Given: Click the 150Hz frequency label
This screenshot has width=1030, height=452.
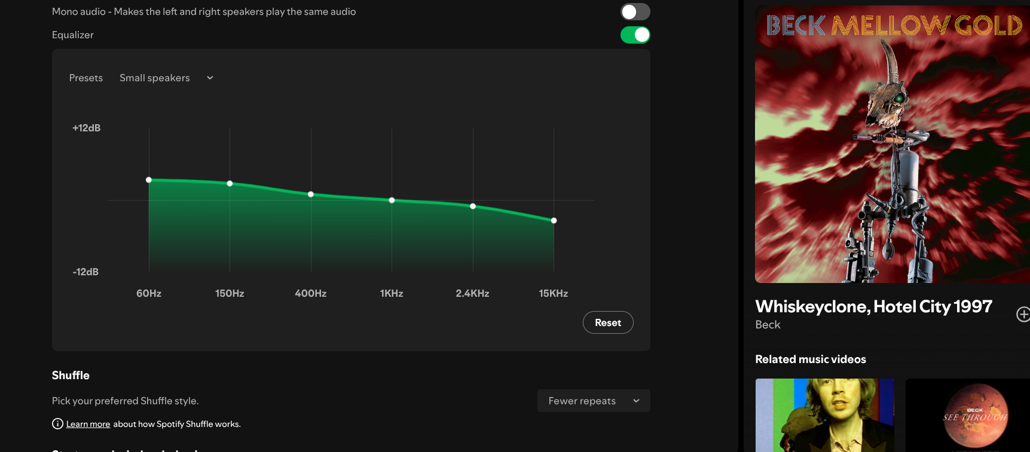Looking at the screenshot, I should pyautogui.click(x=230, y=293).
